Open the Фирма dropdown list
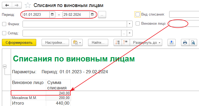The width and height of the screenshot is (199, 106). click(x=130, y=24)
